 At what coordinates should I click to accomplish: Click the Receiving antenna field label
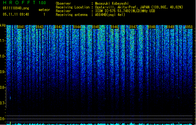tap(72, 15)
